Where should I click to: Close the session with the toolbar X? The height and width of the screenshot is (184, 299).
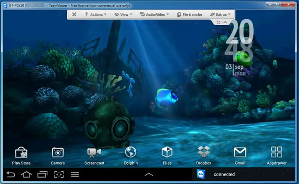[74, 14]
